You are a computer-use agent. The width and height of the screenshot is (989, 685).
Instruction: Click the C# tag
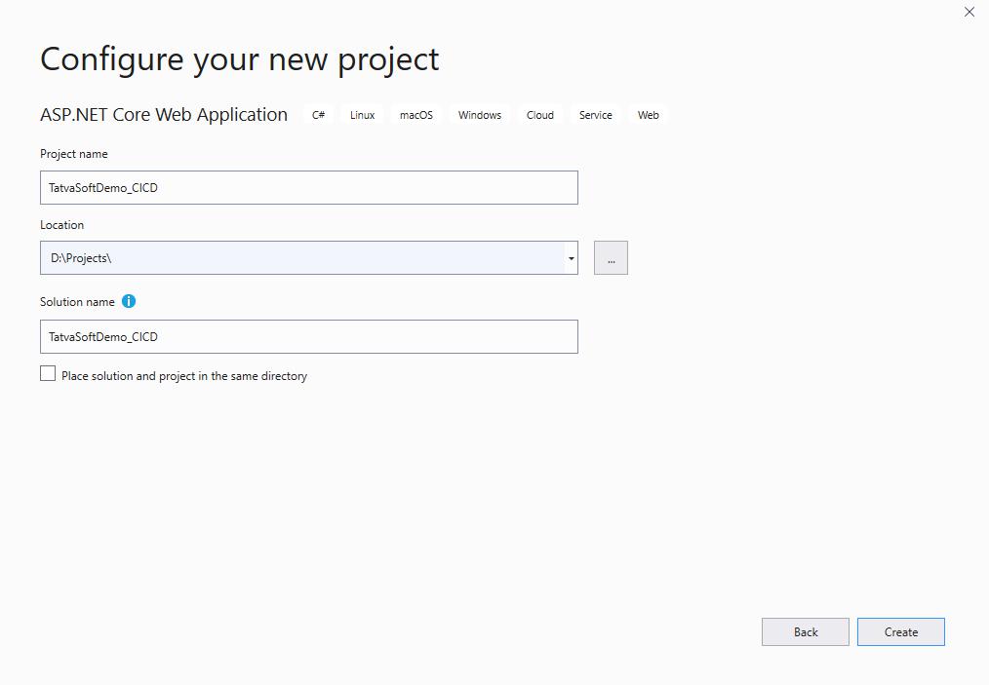319,115
